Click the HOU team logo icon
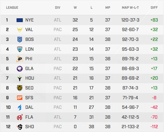The width and height of the screenshot is (164, 132). [20, 78]
